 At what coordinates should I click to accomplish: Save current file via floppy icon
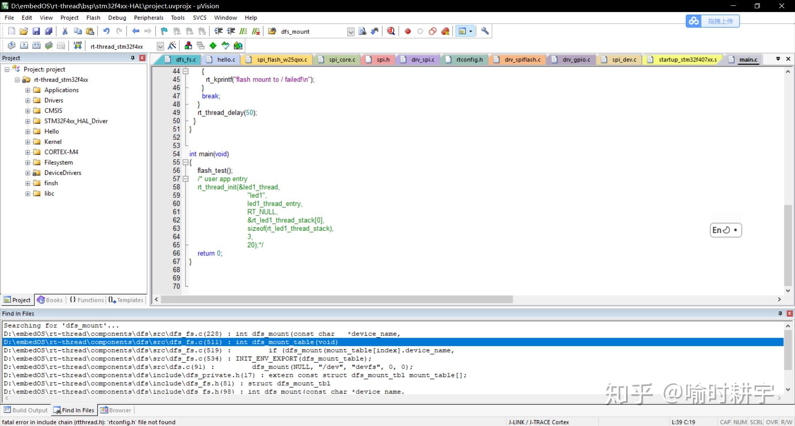(36, 31)
